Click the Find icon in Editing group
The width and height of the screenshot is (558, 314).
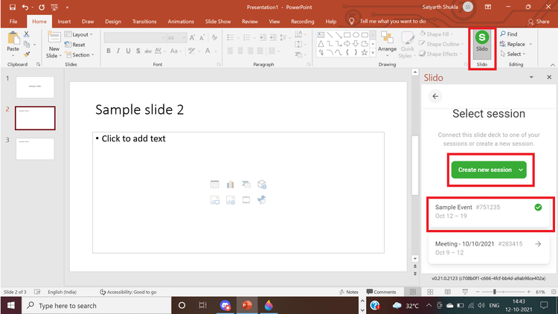[x=509, y=34]
